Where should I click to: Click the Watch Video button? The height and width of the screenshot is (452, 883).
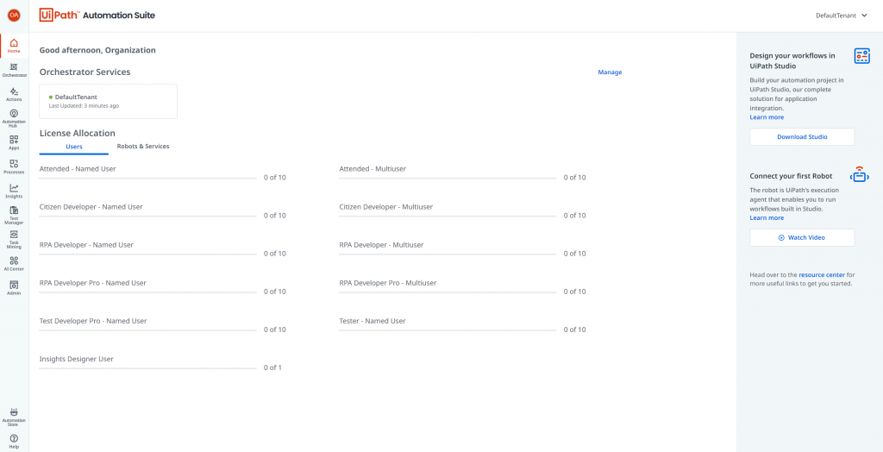coord(802,238)
